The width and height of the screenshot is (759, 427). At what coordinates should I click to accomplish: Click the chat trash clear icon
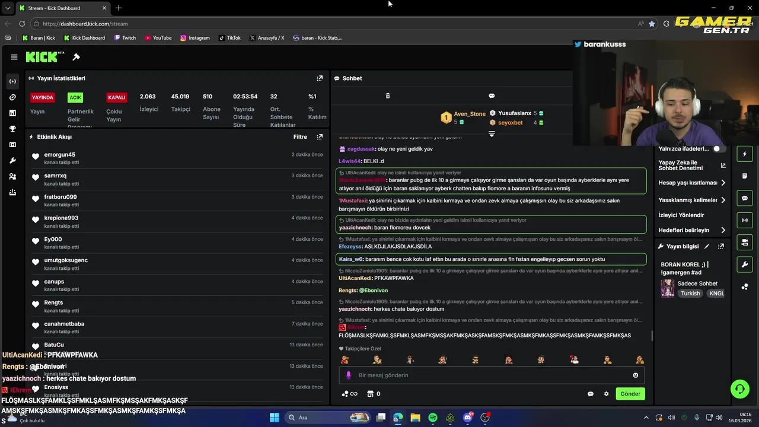point(388,95)
